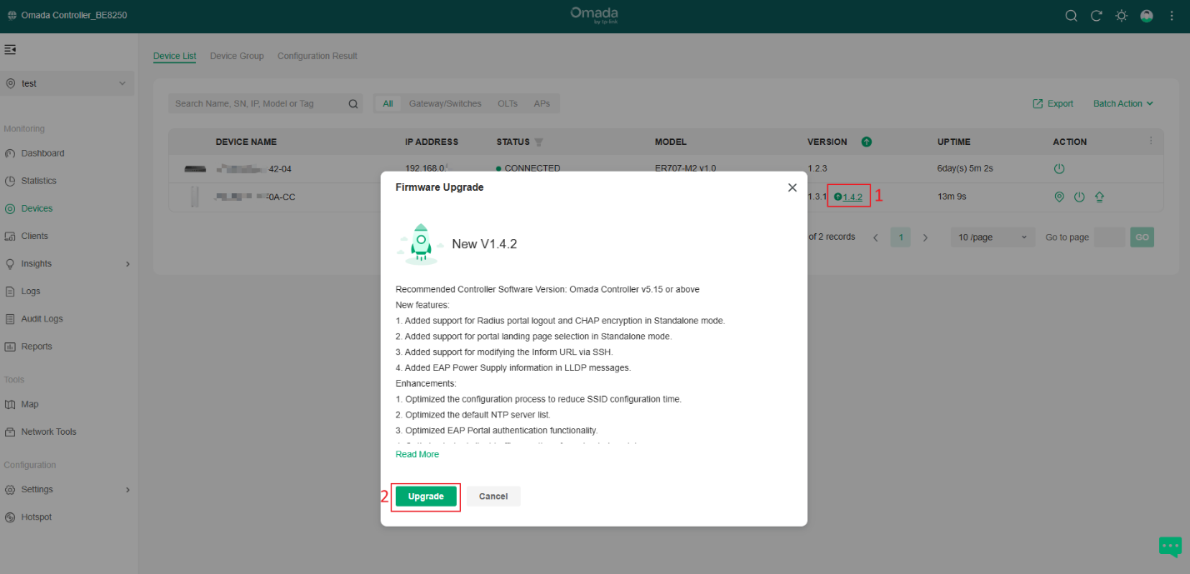The width and height of the screenshot is (1190, 574).
Task: Click the Read More link
Action: [417, 455]
